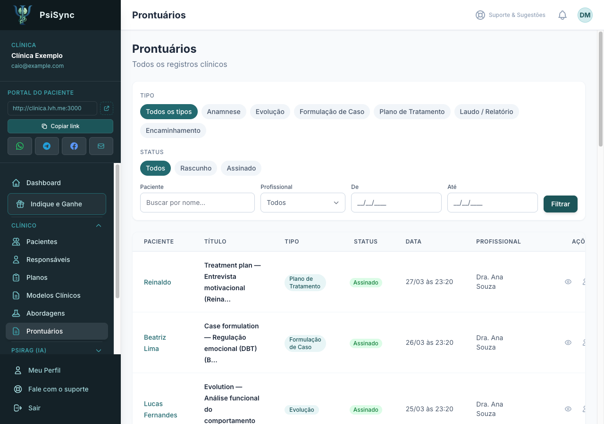
Task: Click the Até date field
Action: coord(493,203)
